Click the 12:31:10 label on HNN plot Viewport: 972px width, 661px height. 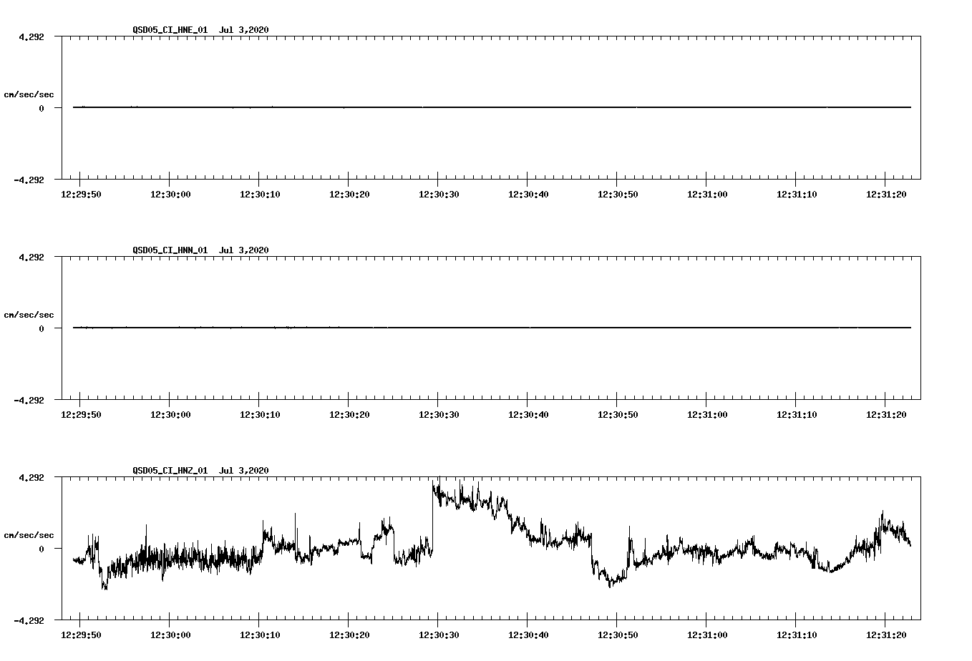(x=796, y=414)
